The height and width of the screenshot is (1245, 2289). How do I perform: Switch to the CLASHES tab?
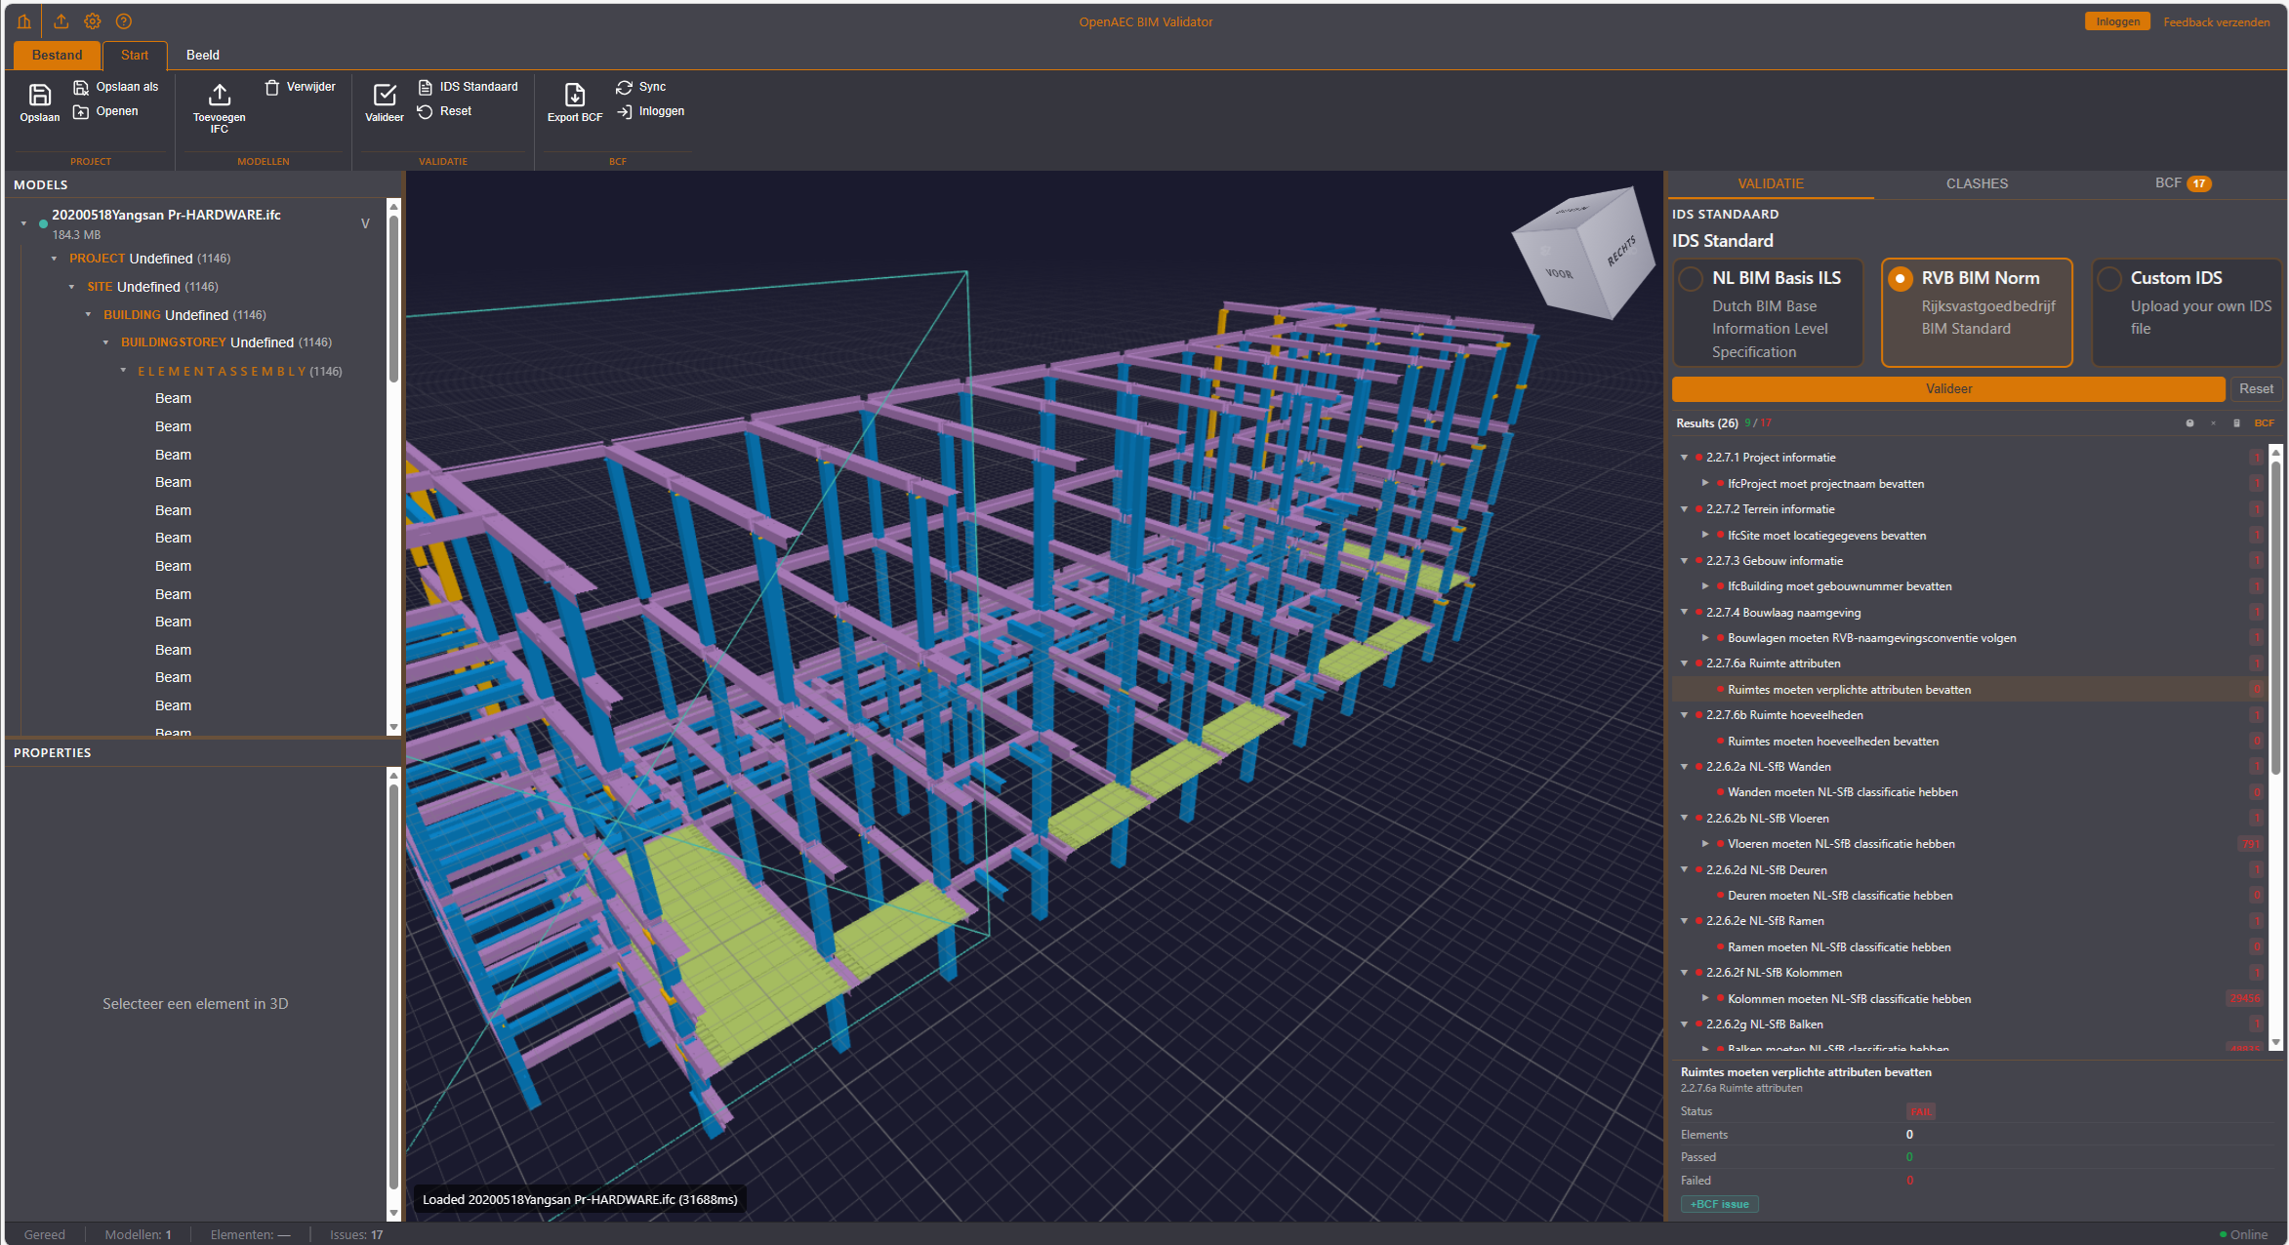click(1977, 183)
